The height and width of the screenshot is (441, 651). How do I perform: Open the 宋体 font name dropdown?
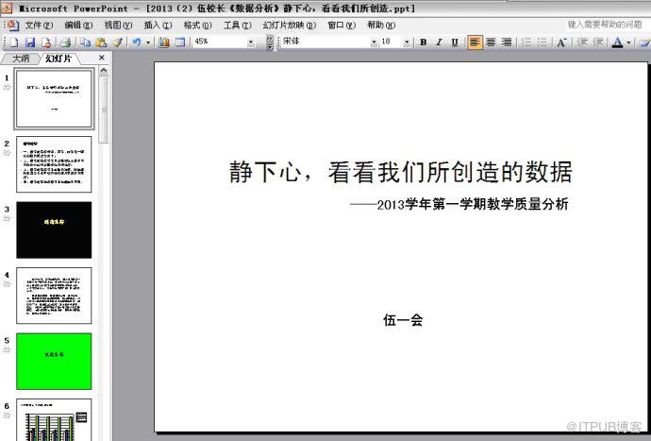pos(374,42)
